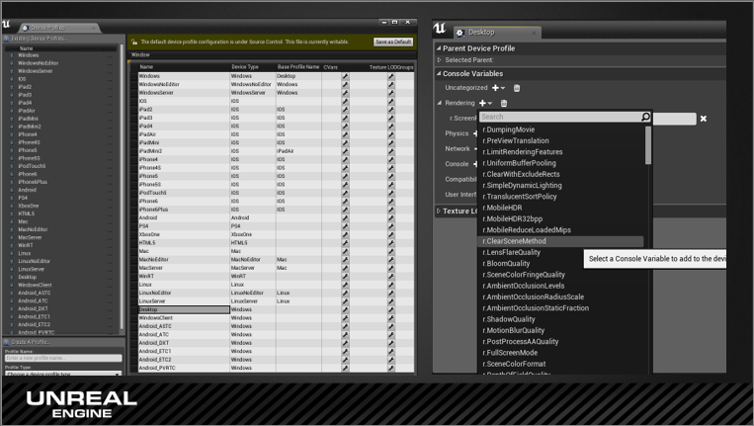754x426 pixels.
Task: Close the Desktop tab
Action: [x=534, y=33]
